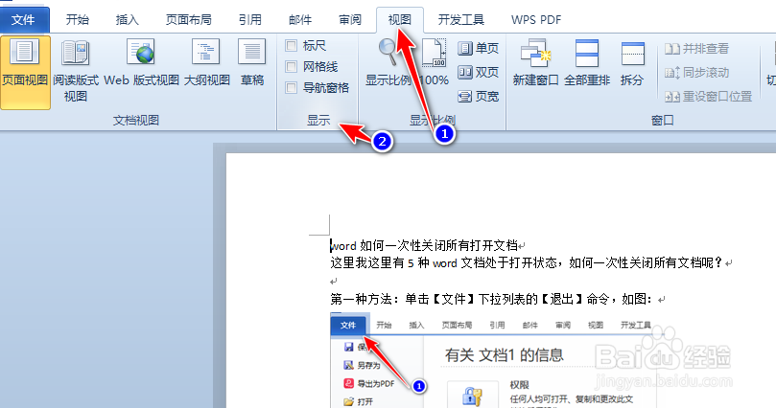Open the Home (开始) tab
Image resolution: width=776 pixels, height=408 pixels.
(78, 20)
